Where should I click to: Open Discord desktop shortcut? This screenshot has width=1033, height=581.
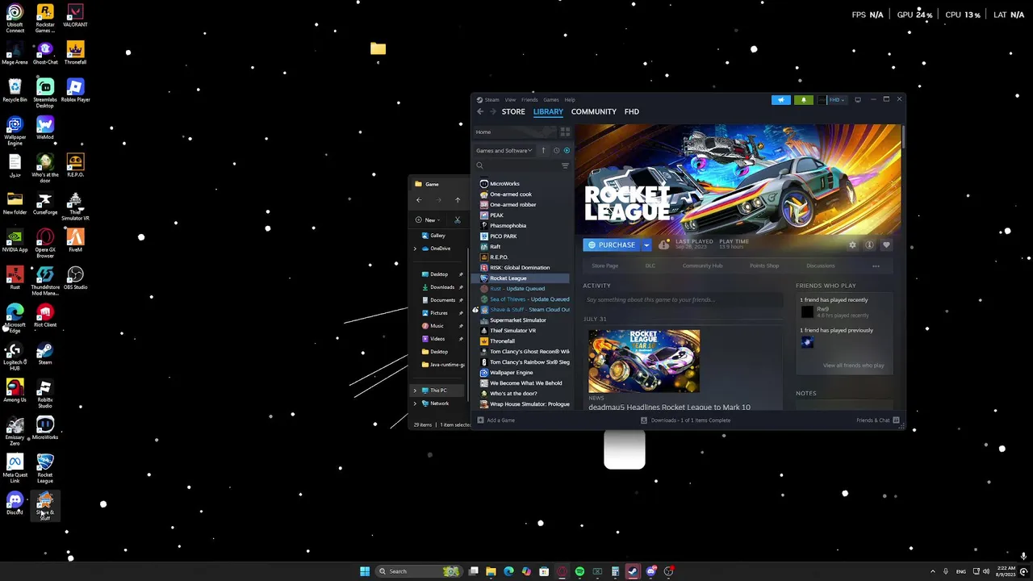coord(15,504)
